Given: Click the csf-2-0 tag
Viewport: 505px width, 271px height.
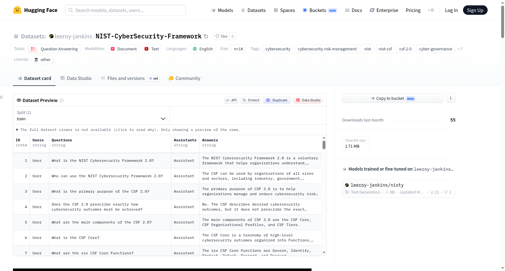Looking at the screenshot, I should point(405,49).
